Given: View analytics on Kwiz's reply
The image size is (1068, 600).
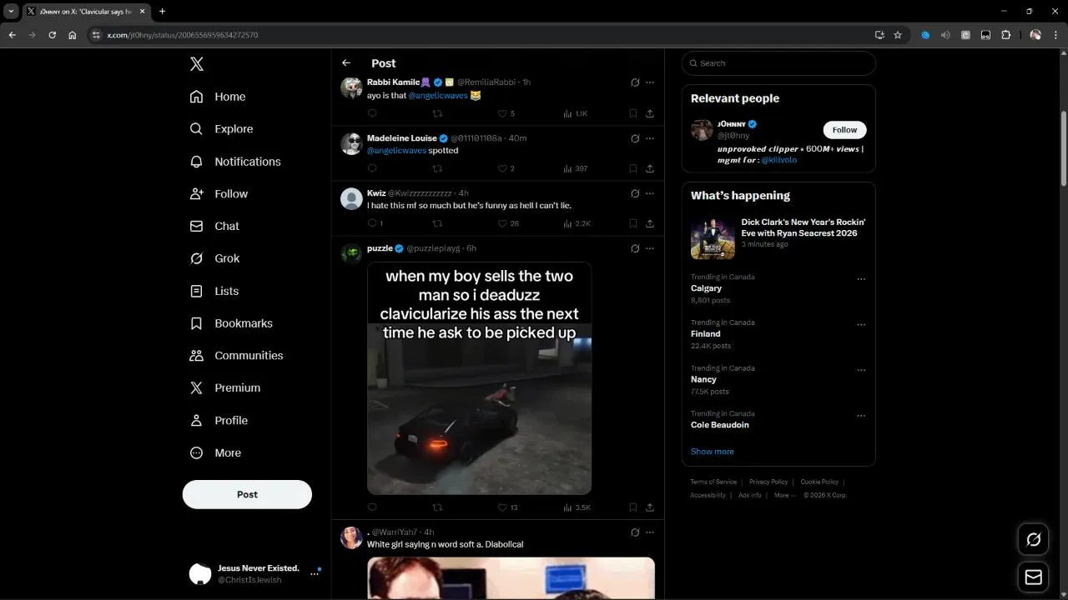Looking at the screenshot, I should tap(577, 223).
